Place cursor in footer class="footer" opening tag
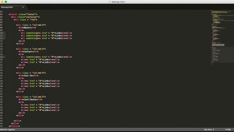 [x=23, y=14]
